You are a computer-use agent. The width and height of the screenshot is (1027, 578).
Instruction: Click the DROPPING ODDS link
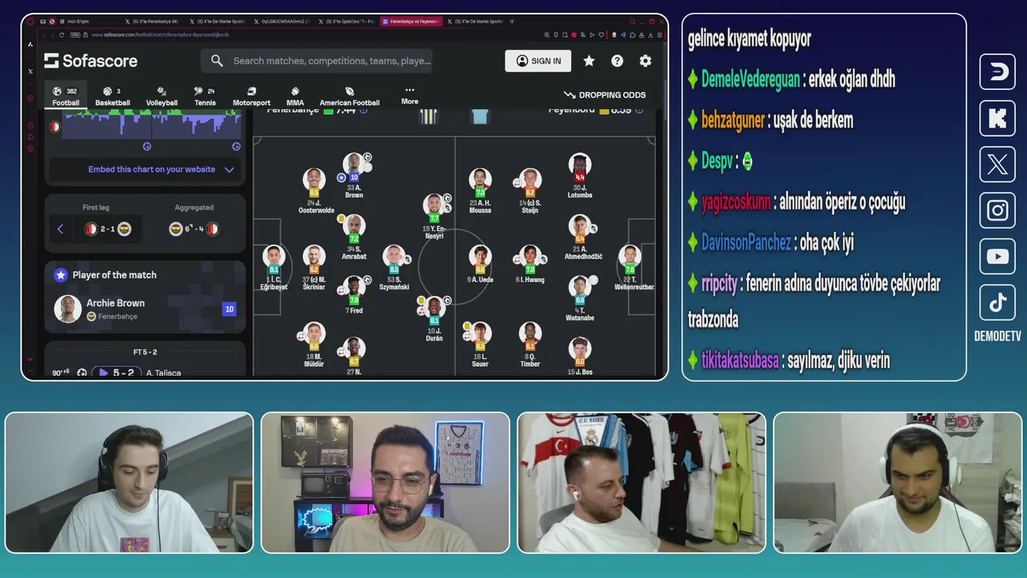(605, 95)
